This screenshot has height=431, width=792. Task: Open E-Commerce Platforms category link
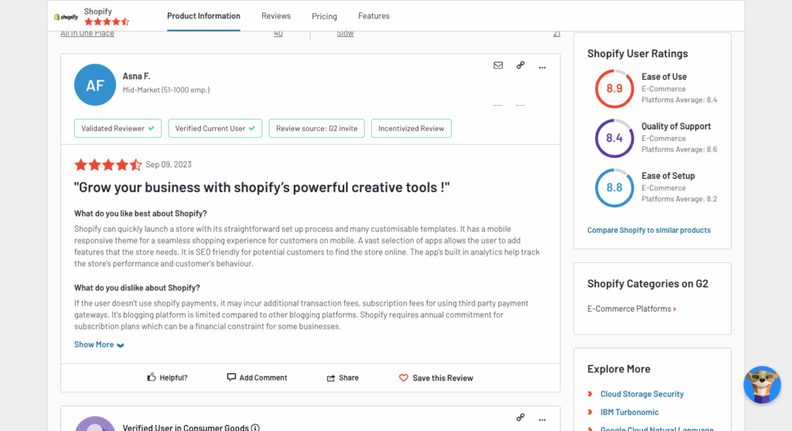631,309
